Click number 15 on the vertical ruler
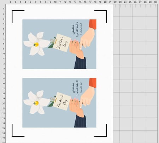Viewport: 159px width, 143px height. point(4,78)
